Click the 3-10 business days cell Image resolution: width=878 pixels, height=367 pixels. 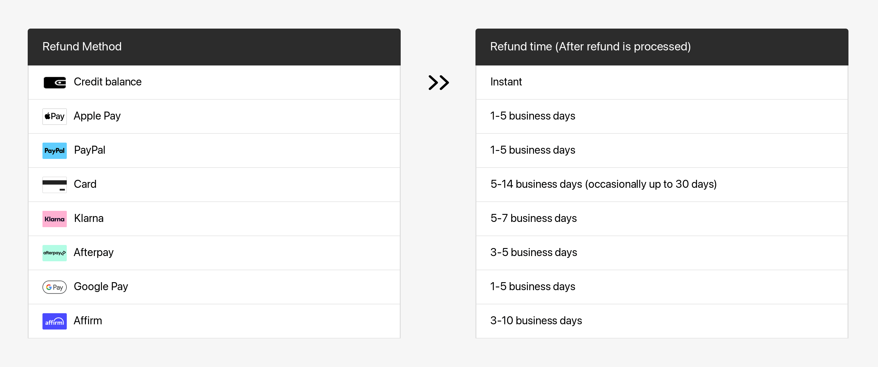(536, 321)
